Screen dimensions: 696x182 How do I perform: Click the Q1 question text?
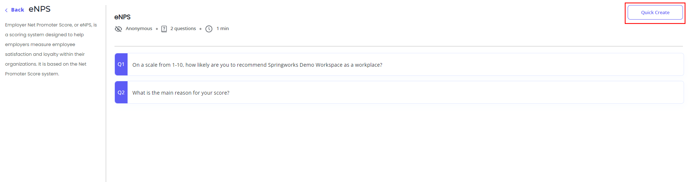coord(257,65)
